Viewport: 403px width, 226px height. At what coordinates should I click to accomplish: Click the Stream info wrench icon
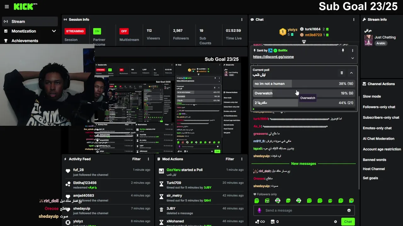point(364,19)
